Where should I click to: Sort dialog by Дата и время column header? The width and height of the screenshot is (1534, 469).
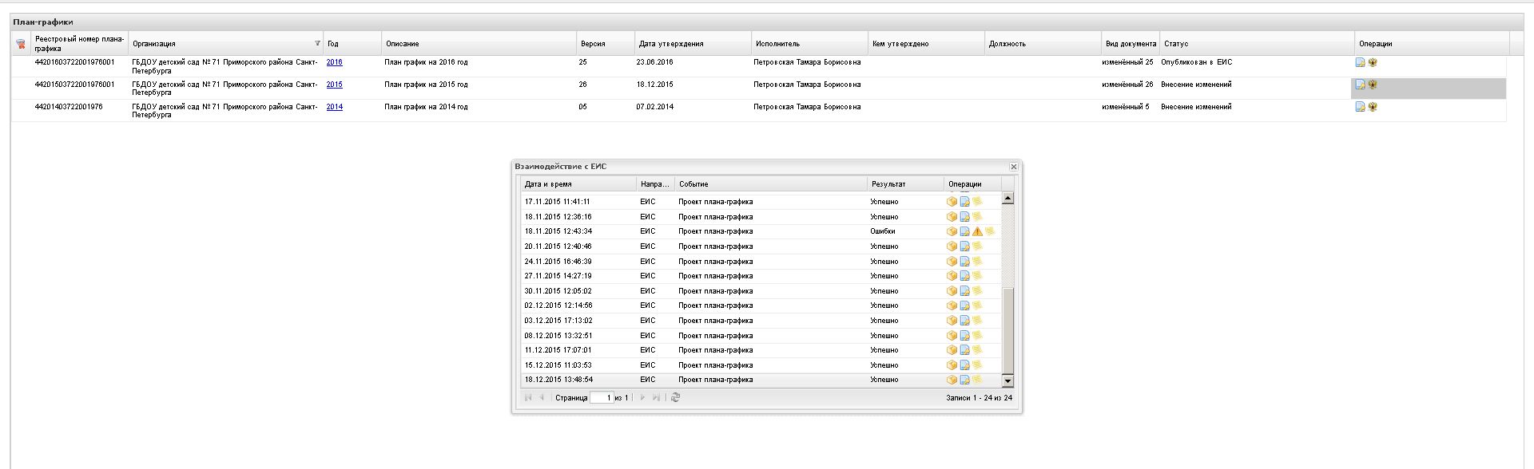click(578, 184)
